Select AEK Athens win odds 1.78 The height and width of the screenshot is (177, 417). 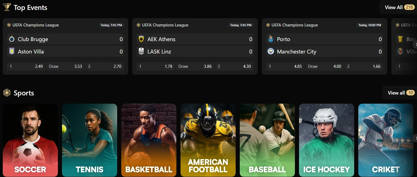click(156, 66)
